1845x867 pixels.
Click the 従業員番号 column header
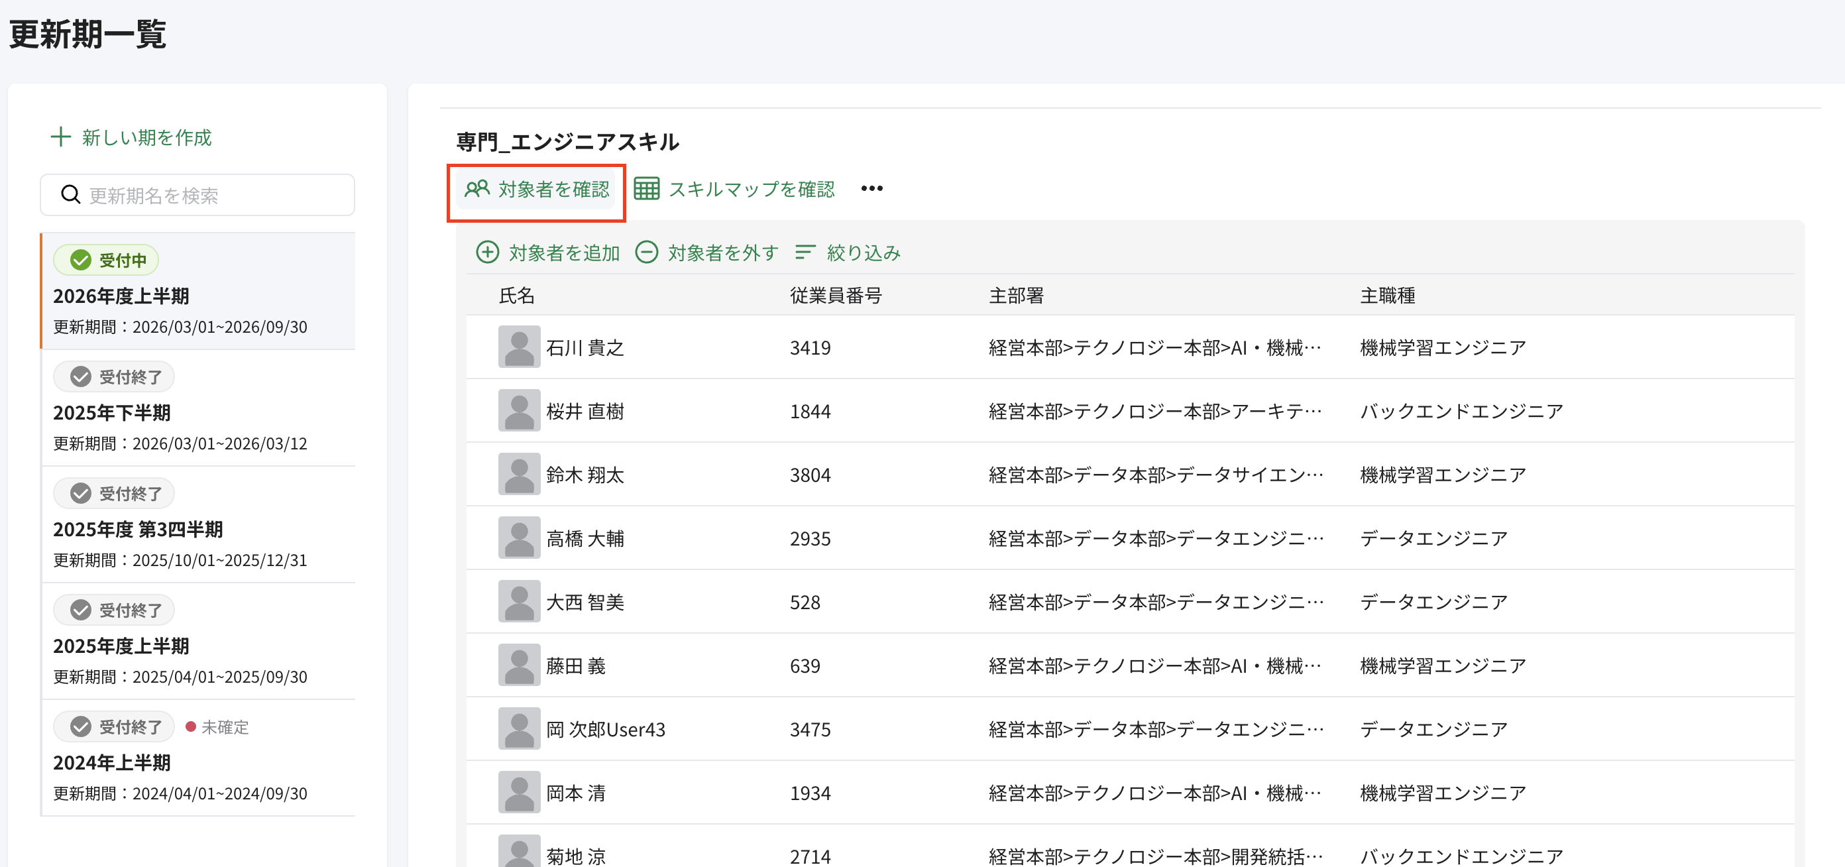point(836,295)
